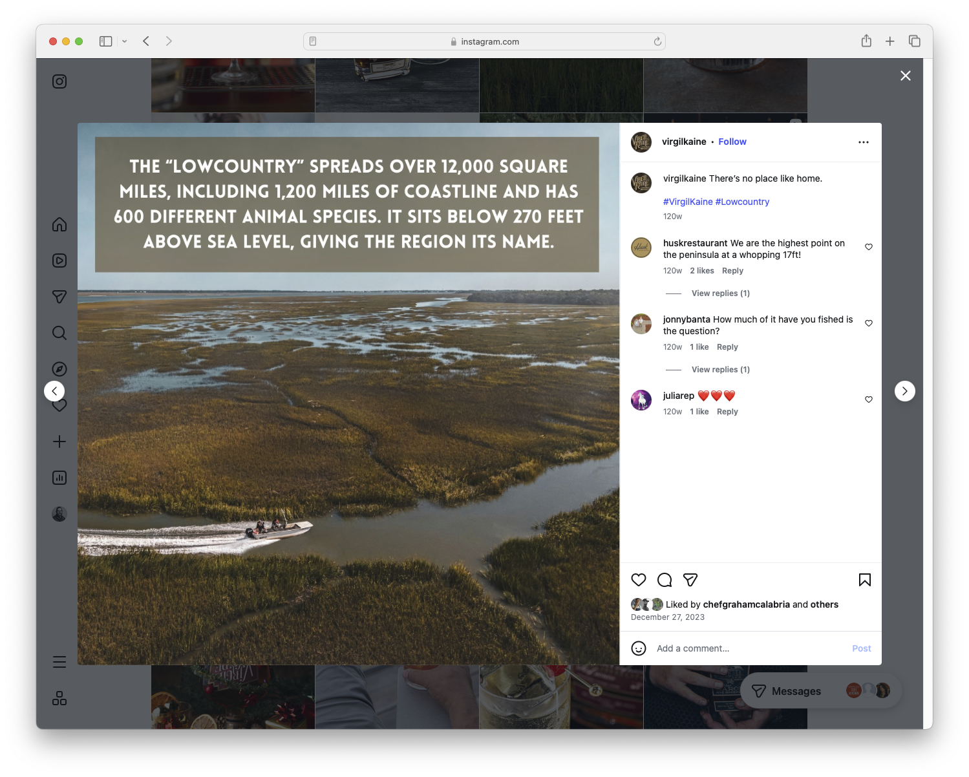Image resolution: width=969 pixels, height=777 pixels.
Task: Open the comment bubble icon under the post
Action: pos(665,580)
